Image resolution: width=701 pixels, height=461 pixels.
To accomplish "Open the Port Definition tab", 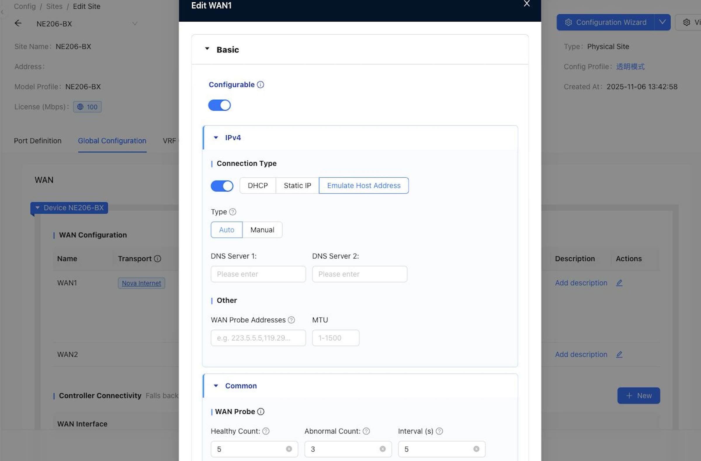I will coord(38,141).
